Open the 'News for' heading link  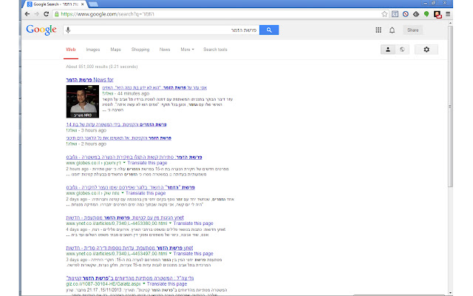[x=90, y=80]
